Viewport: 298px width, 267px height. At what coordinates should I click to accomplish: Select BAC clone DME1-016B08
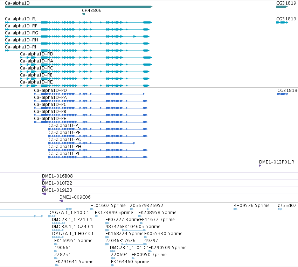click(170, 180)
